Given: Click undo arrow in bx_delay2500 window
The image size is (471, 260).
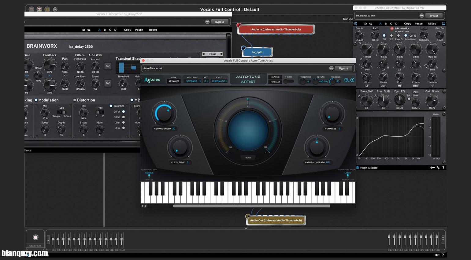Looking at the screenshot, I should (83, 30).
